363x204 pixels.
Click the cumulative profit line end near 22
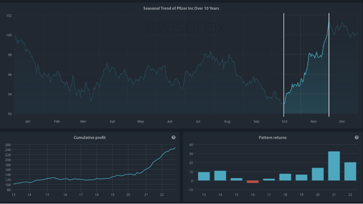point(175,148)
